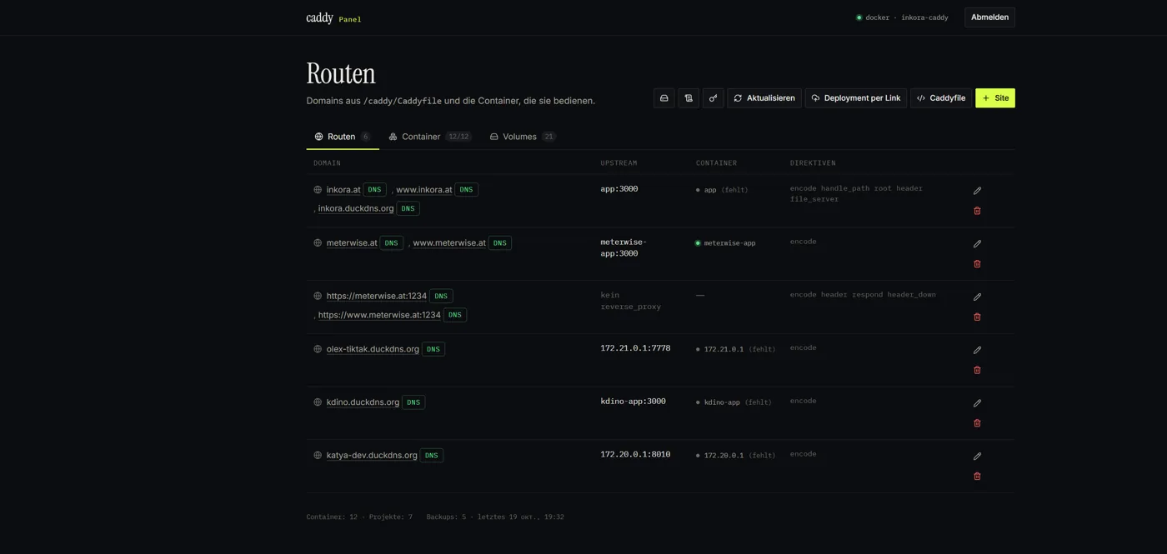The image size is (1167, 554).
Task: Delete the inkora.at route
Action: (x=977, y=211)
